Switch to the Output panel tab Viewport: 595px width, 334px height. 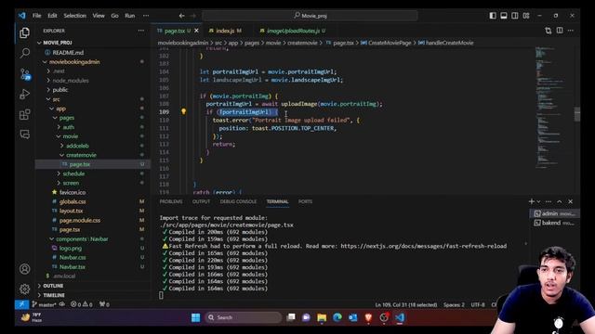201,201
